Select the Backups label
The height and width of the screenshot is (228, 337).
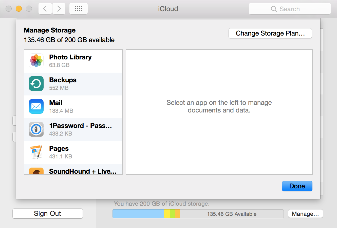pos(63,80)
